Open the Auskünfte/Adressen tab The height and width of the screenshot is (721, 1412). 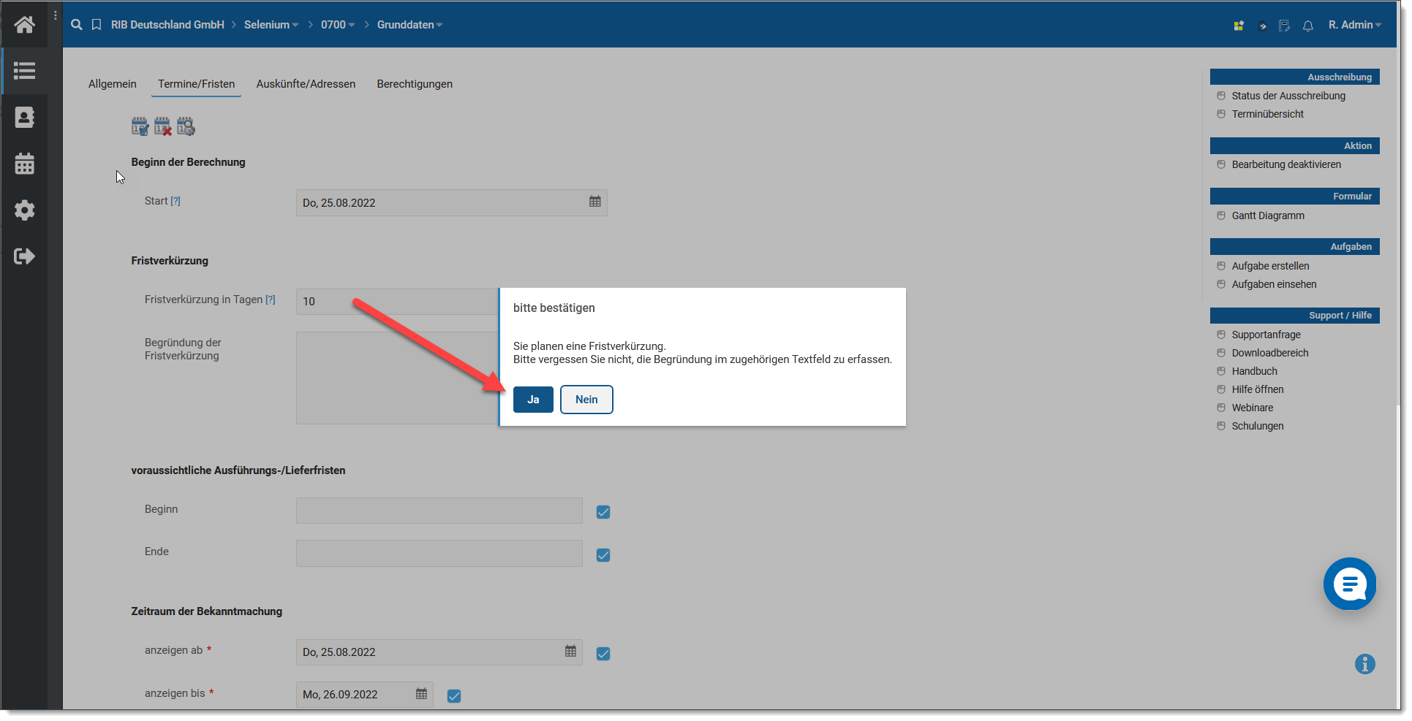coord(306,84)
